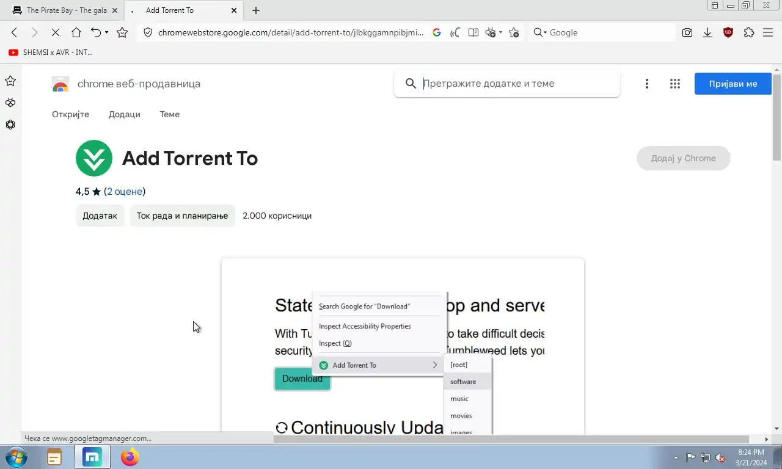The image size is (782, 469).
Task: Go back using the back arrow
Action: (15, 32)
